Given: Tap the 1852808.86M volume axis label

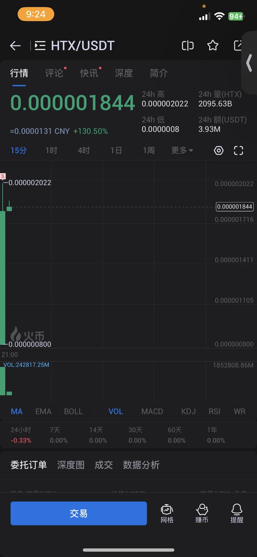Looking at the screenshot, I should pos(233,365).
